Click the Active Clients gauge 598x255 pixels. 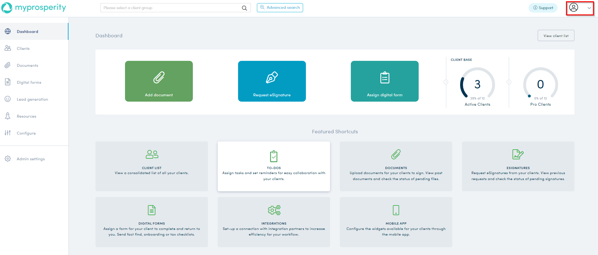click(477, 84)
